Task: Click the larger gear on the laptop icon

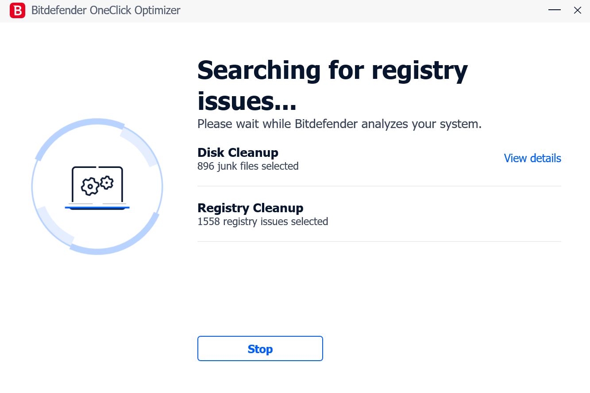Action: [x=90, y=187]
